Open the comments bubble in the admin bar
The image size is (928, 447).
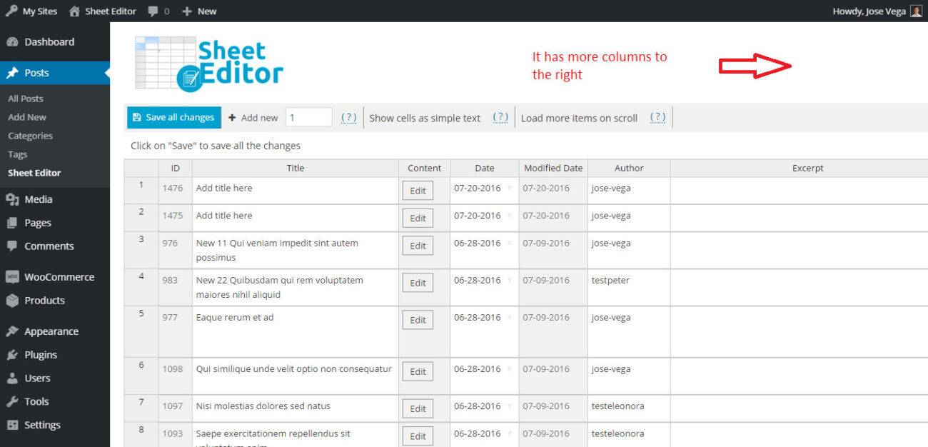(x=152, y=11)
